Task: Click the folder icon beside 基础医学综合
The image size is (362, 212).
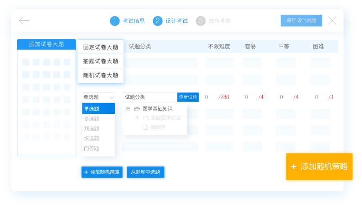Action: pyautogui.click(x=146, y=118)
